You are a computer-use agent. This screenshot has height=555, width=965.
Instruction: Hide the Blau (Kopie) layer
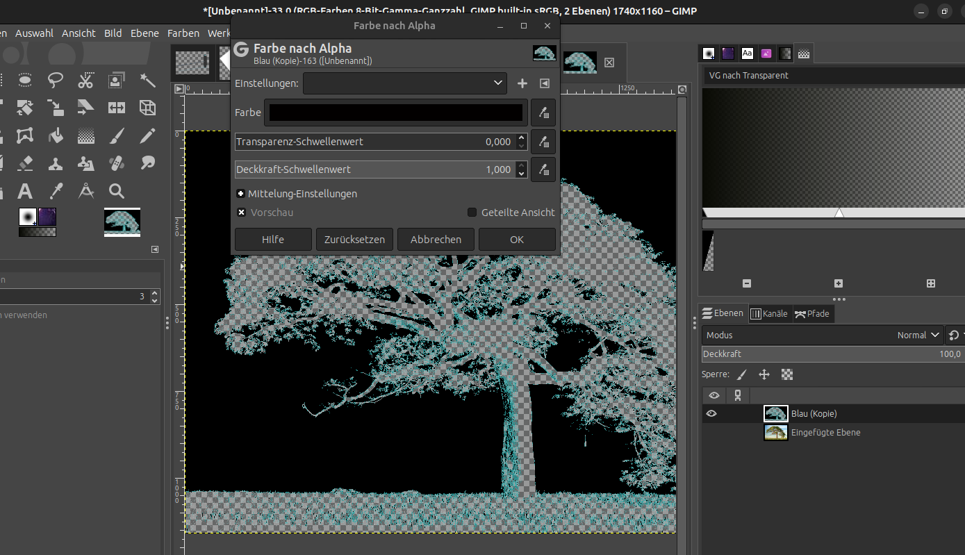pyautogui.click(x=711, y=414)
